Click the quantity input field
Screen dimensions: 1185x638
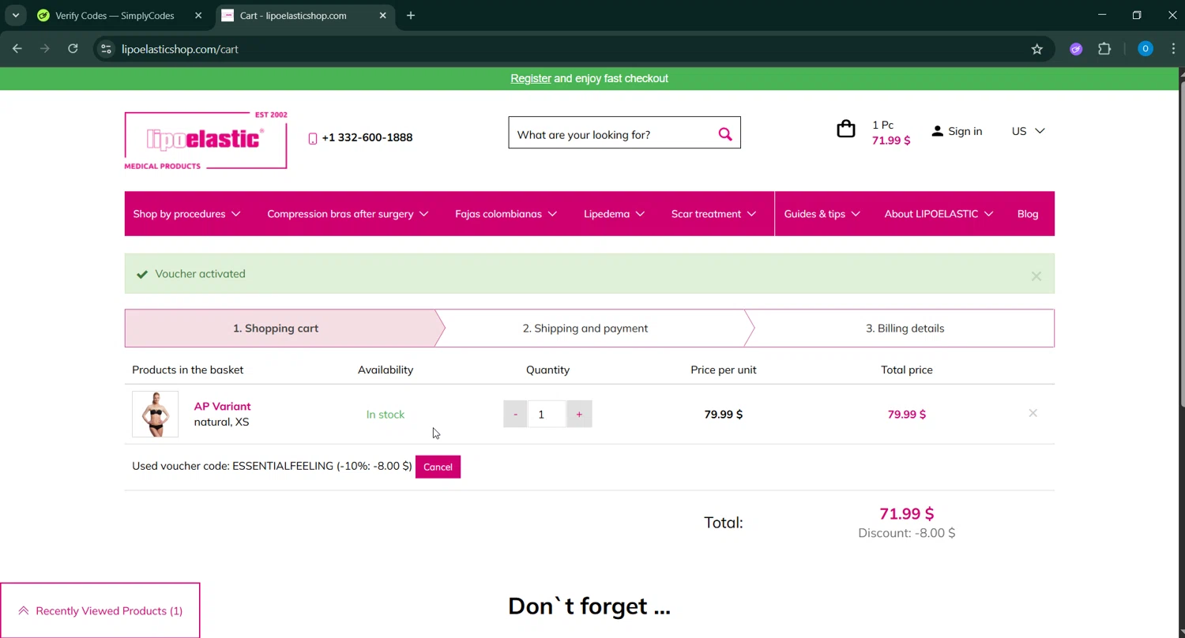point(547,414)
